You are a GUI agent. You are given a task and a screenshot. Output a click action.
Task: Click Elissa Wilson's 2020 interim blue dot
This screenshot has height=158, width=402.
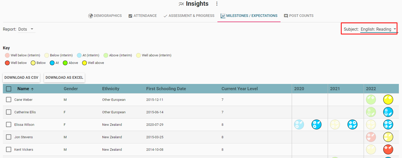pyautogui.click(x=299, y=124)
